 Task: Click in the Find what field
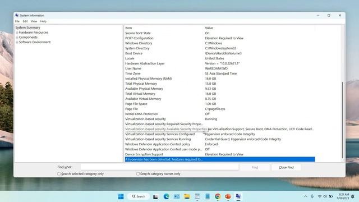point(159,167)
